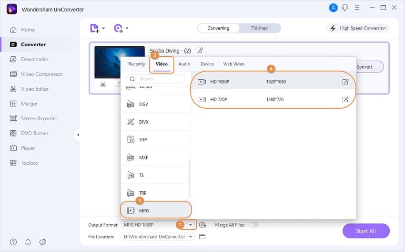
Task: Show the Finished list
Action: click(260, 28)
